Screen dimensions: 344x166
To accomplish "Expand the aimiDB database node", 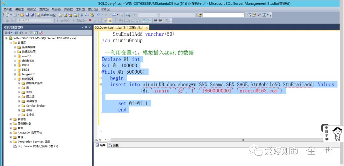I will (x=15, y=56).
